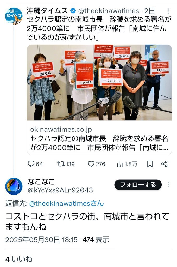177x267 pixels.
Task: Open なこなこ fish profile avatar
Action: [14, 186]
